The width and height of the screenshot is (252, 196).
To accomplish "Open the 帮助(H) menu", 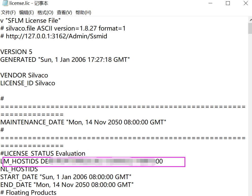I will pos(83,13).
